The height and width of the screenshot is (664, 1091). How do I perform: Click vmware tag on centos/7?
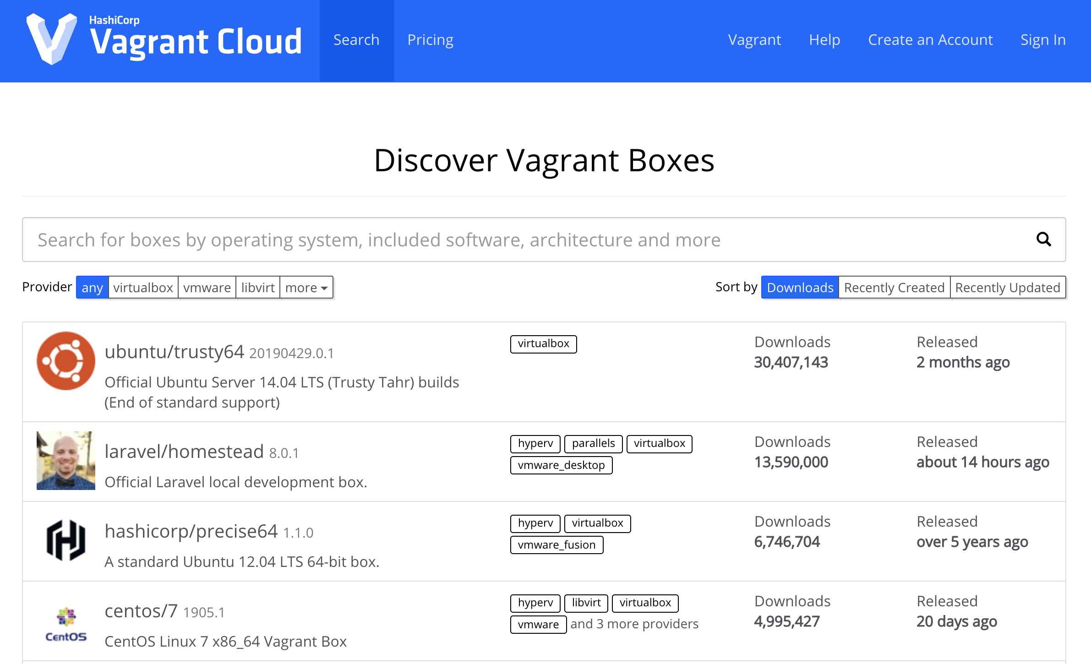click(539, 625)
